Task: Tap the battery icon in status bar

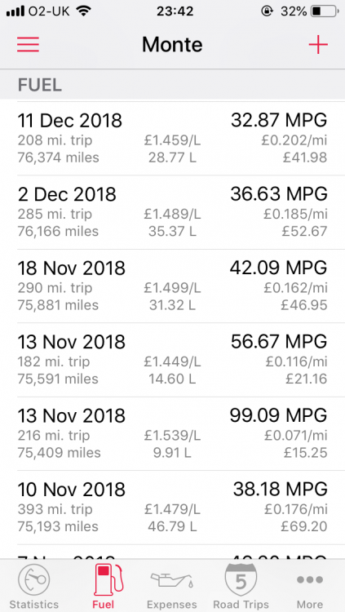Action: (x=325, y=11)
